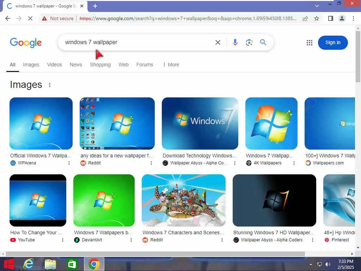Switch to the Images tab
The width and height of the screenshot is (361, 271).
point(31,65)
